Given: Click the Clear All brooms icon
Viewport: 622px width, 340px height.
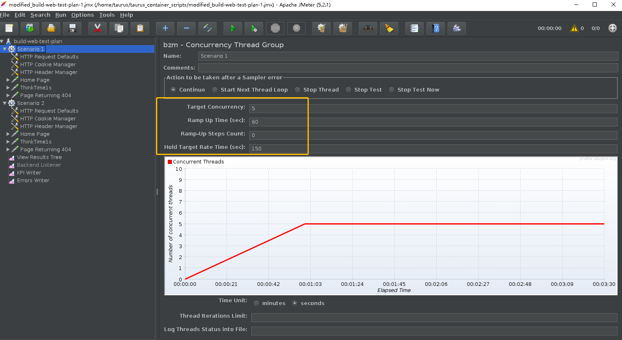Looking at the screenshot, I should tap(343, 28).
